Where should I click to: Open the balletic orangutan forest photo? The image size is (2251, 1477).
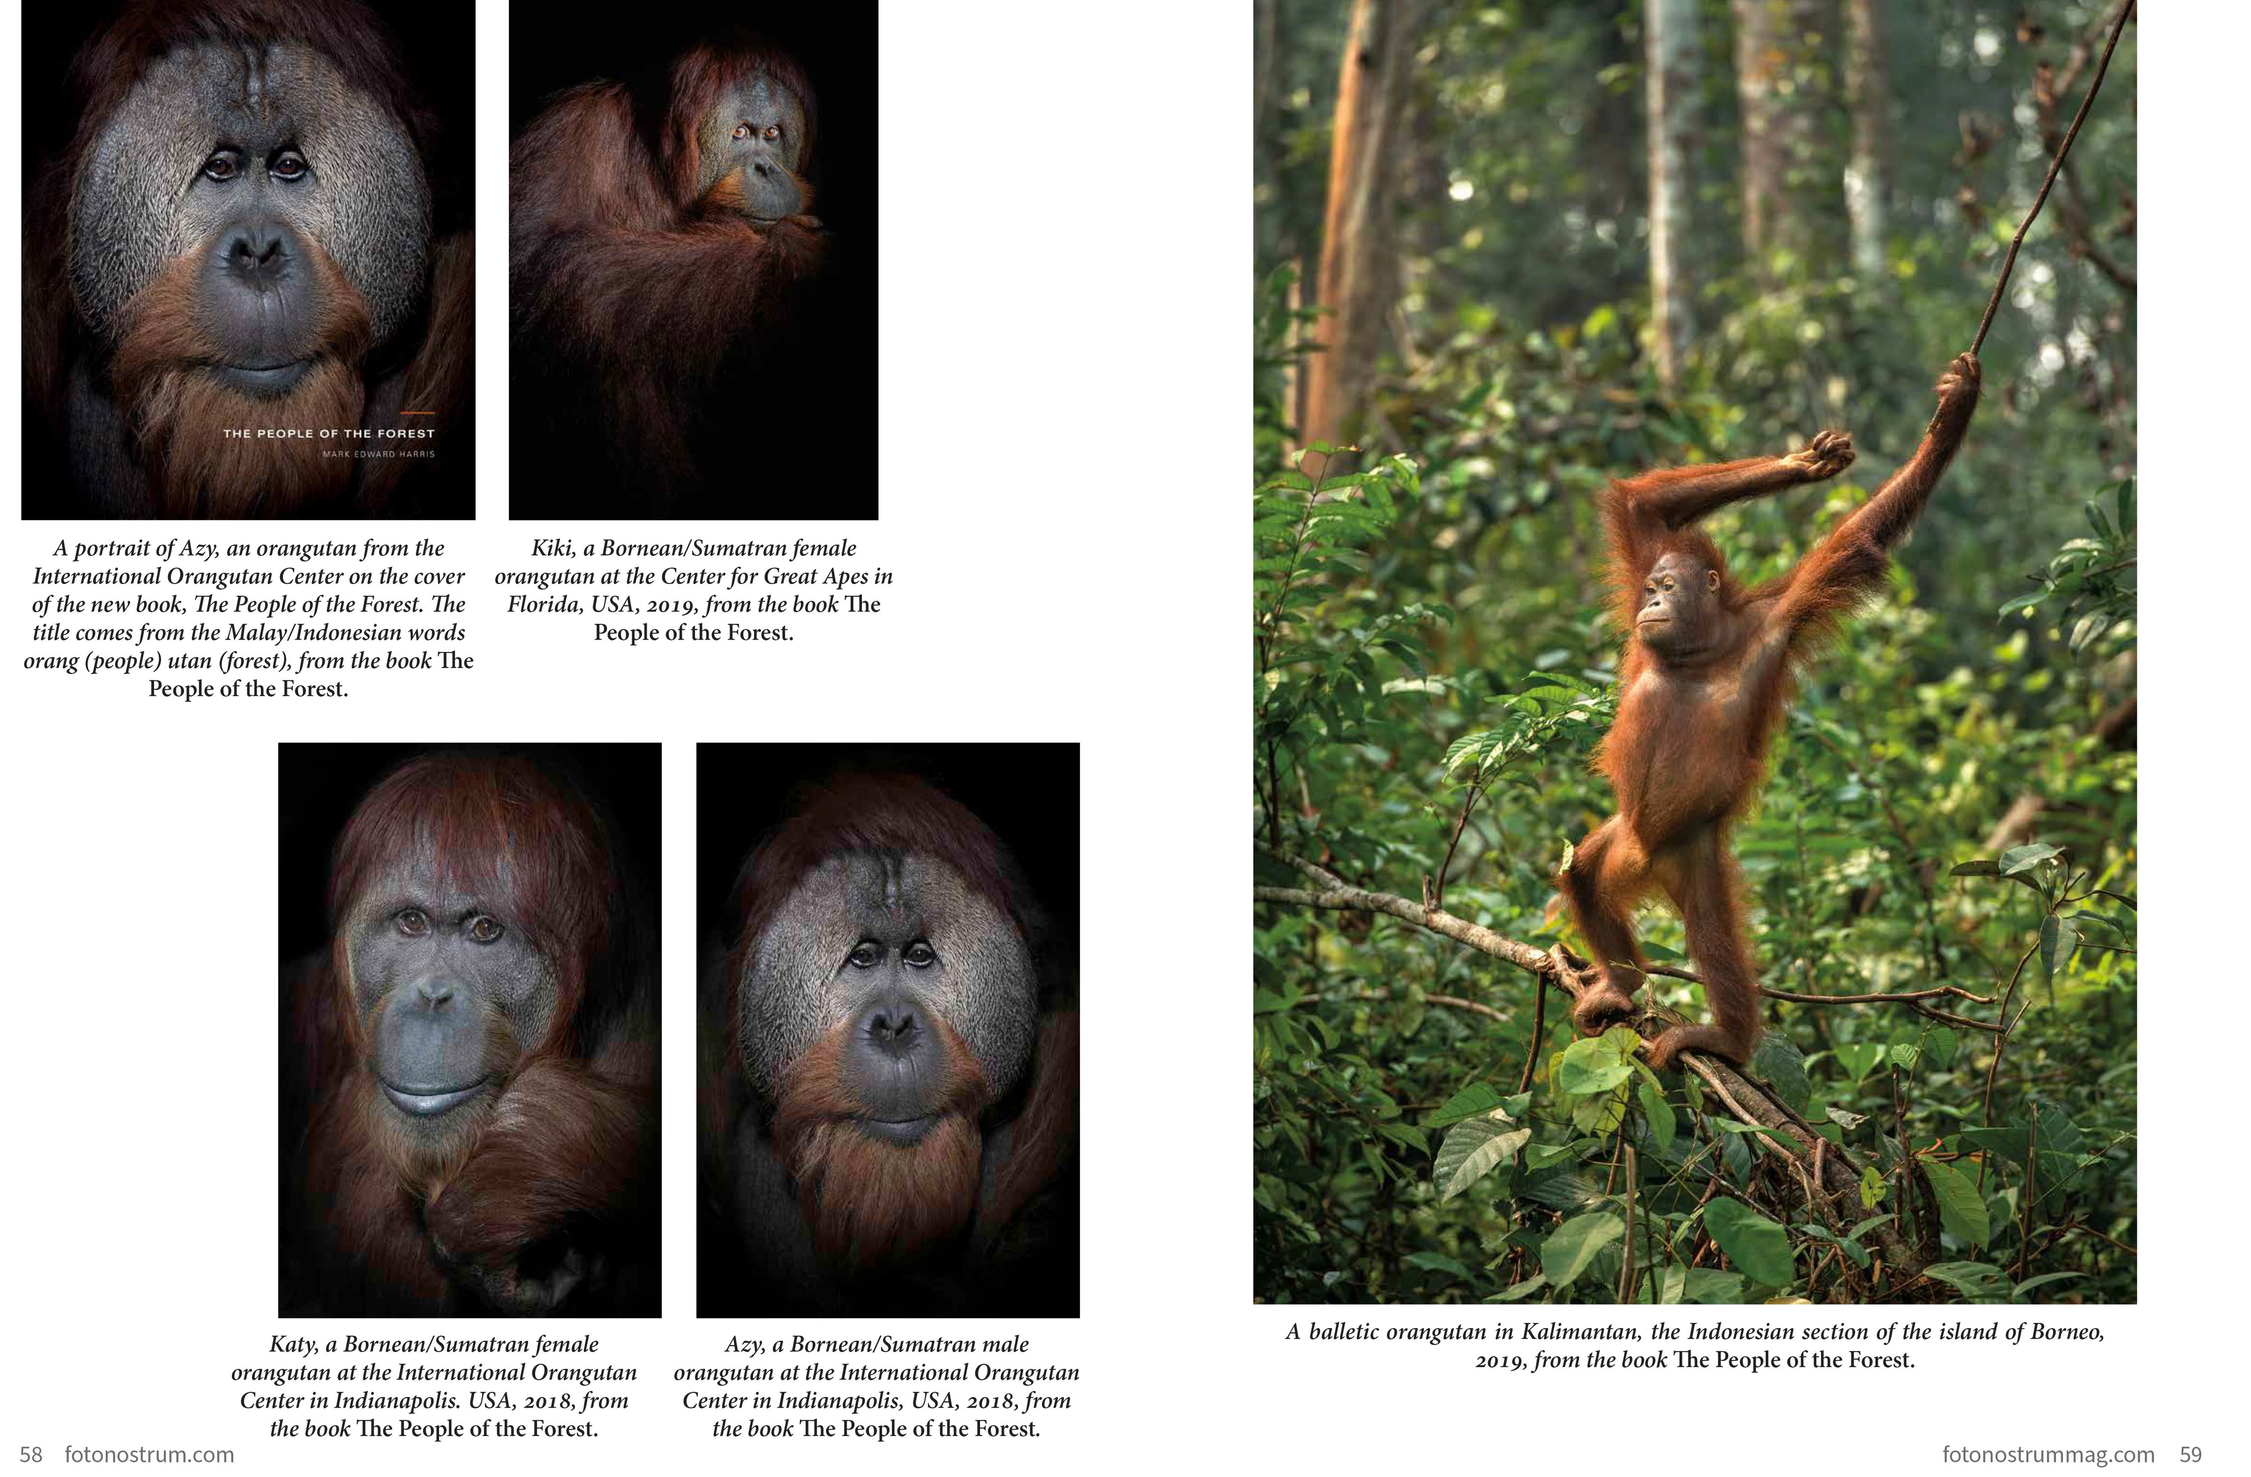[1694, 651]
